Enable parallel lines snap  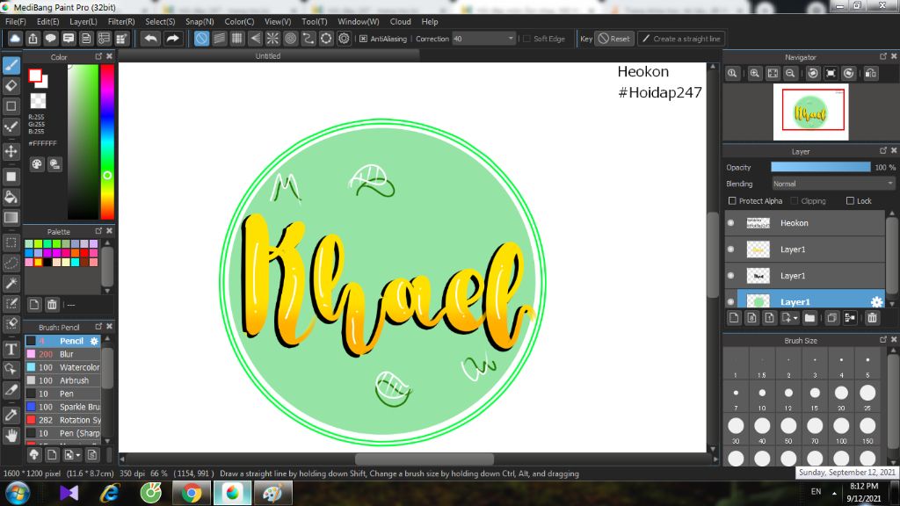tap(219, 39)
